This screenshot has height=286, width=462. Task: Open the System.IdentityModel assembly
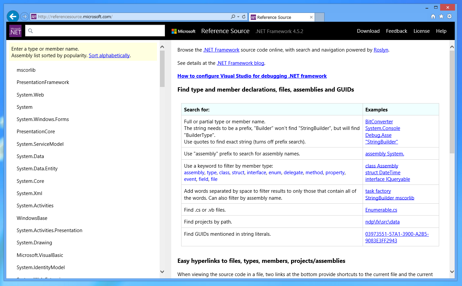(x=41, y=267)
